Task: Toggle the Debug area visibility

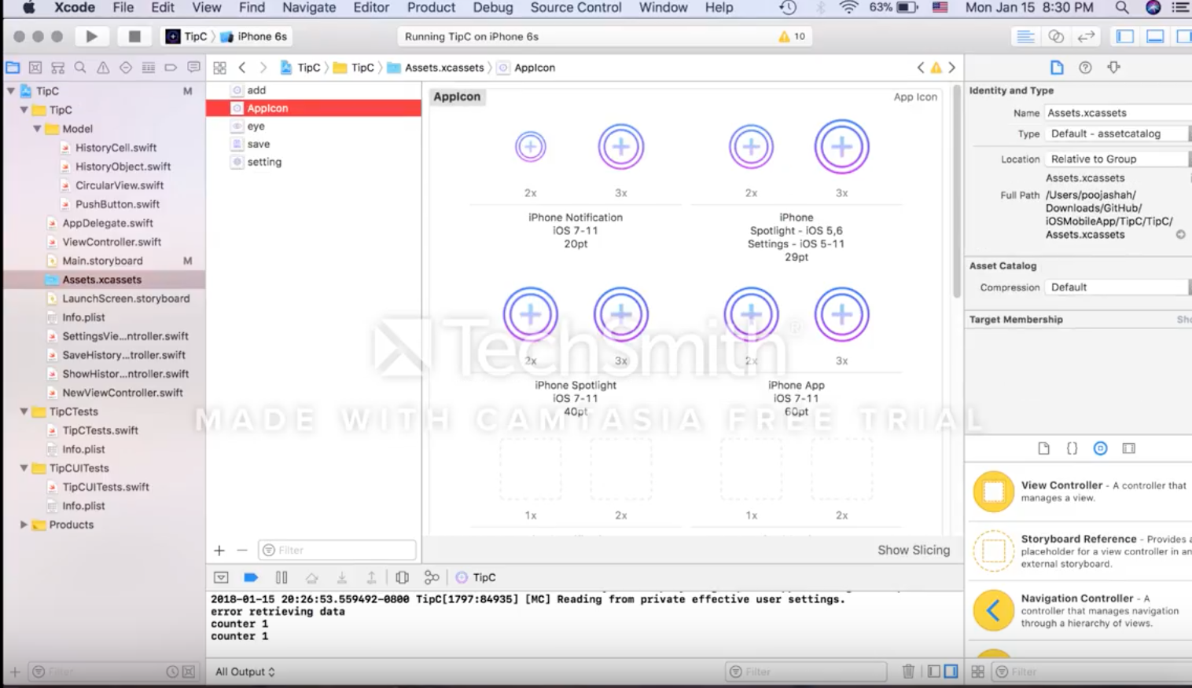Action: pyautogui.click(x=1155, y=36)
